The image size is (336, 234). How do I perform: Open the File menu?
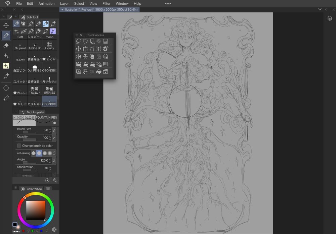point(19,3)
